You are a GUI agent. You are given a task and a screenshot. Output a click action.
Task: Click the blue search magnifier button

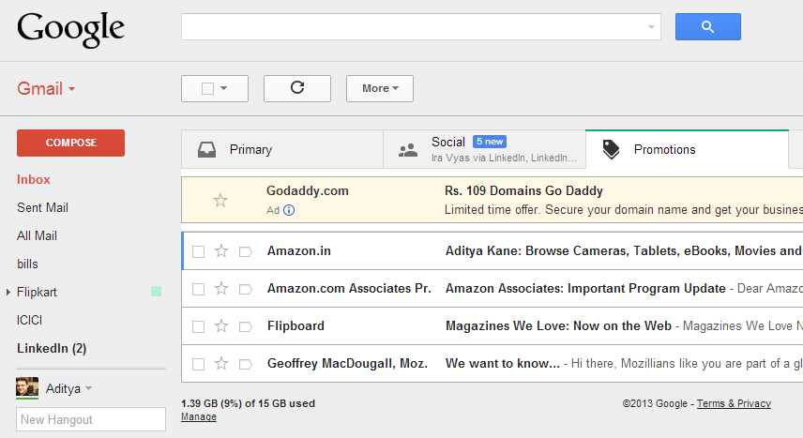[707, 26]
